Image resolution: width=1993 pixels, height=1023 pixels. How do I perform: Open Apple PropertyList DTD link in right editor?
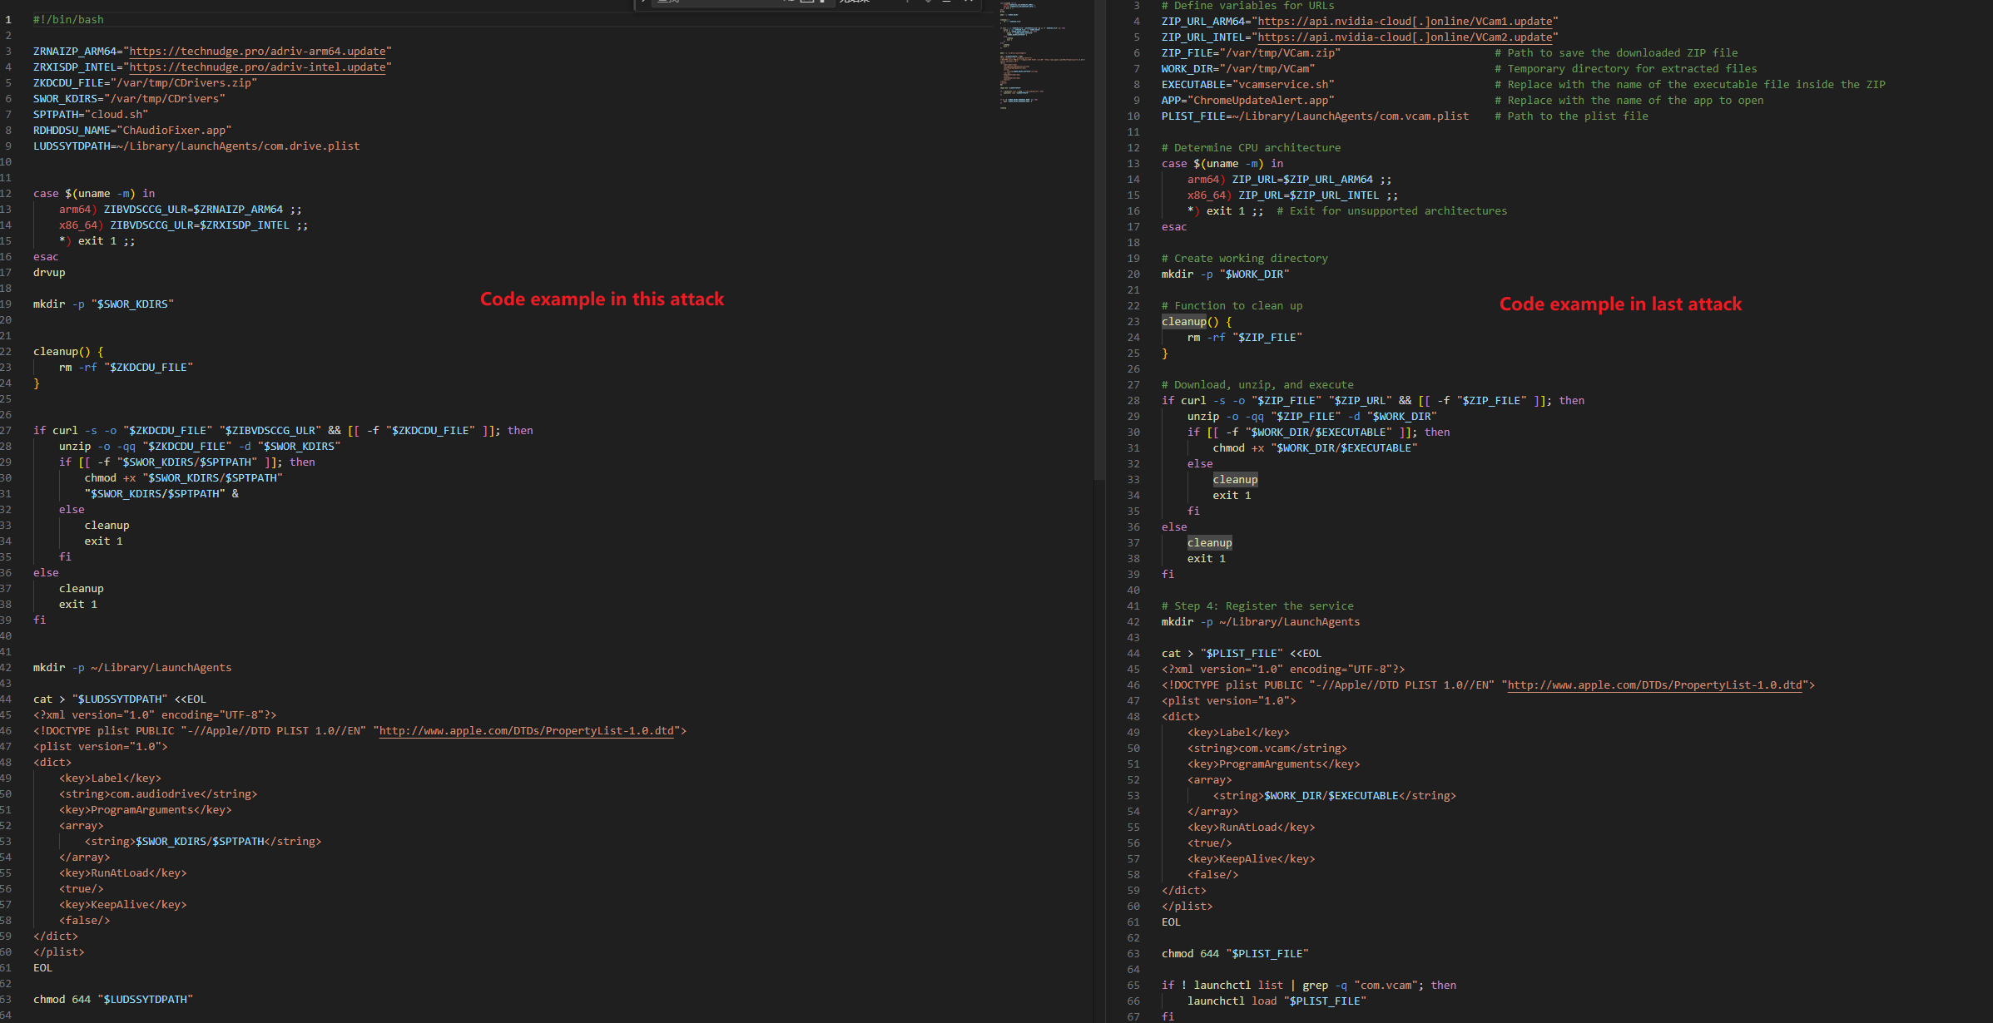[1654, 685]
